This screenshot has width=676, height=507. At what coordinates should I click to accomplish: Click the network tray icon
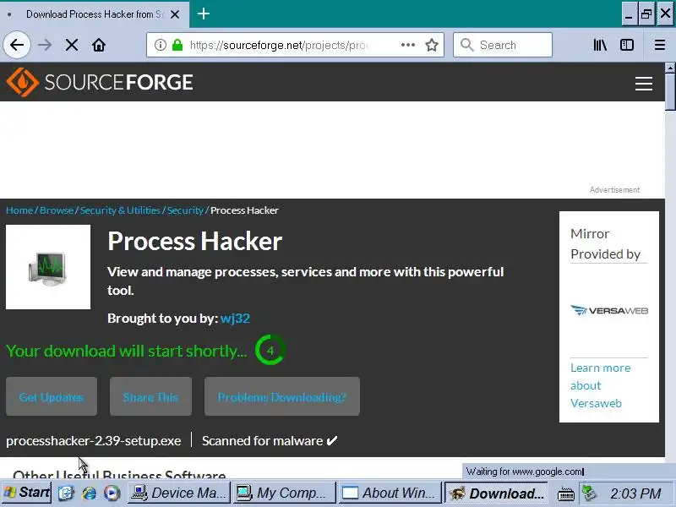tap(589, 493)
